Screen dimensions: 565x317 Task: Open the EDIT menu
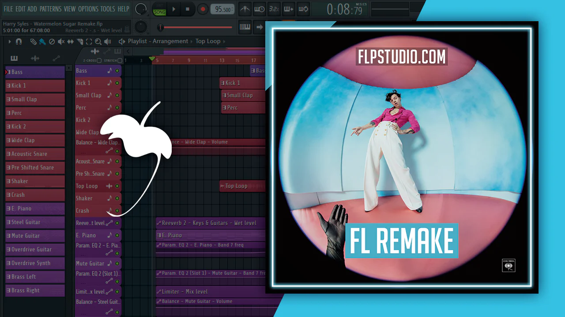[x=20, y=9]
